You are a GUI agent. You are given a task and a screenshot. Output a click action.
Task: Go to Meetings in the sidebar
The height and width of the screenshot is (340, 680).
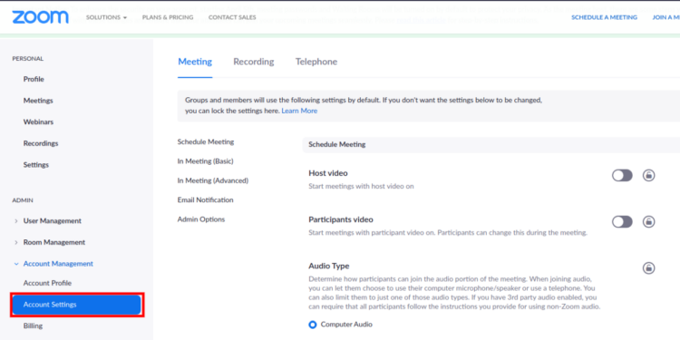click(x=38, y=101)
